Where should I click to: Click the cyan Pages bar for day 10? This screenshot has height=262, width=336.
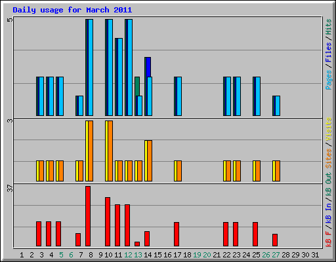(x=110, y=67)
